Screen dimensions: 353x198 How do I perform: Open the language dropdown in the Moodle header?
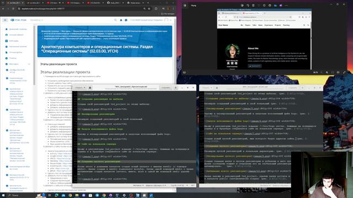[x=36, y=20]
